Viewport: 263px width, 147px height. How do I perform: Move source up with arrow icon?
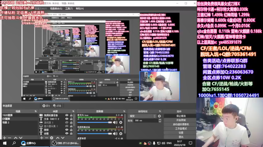coord(58,138)
